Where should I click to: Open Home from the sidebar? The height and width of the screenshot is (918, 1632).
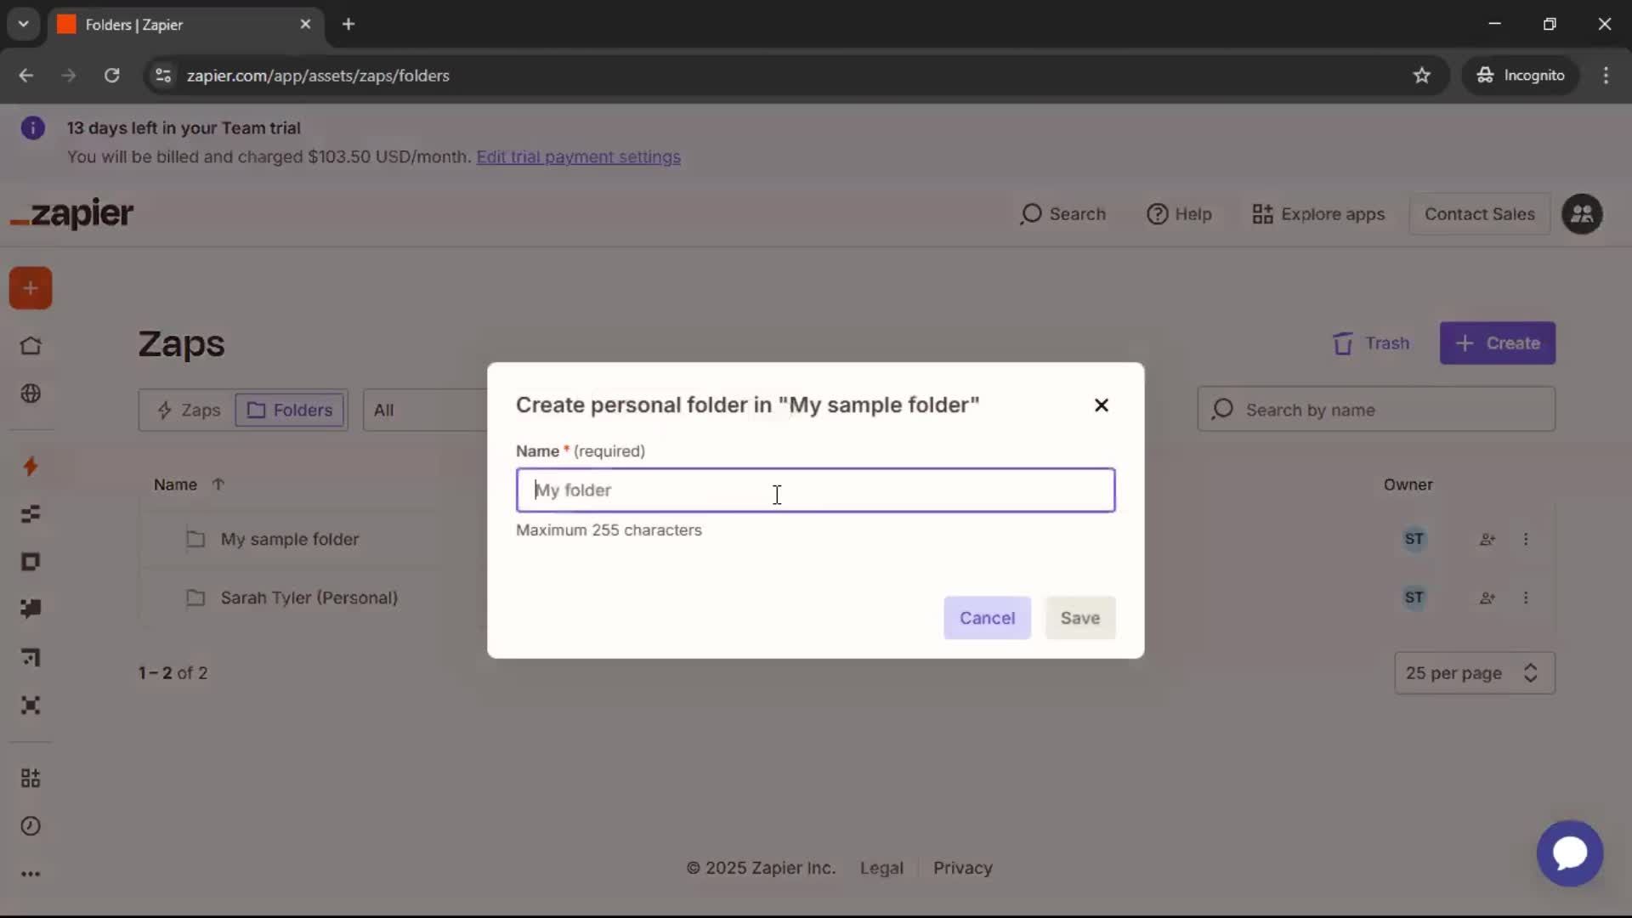[x=31, y=346]
